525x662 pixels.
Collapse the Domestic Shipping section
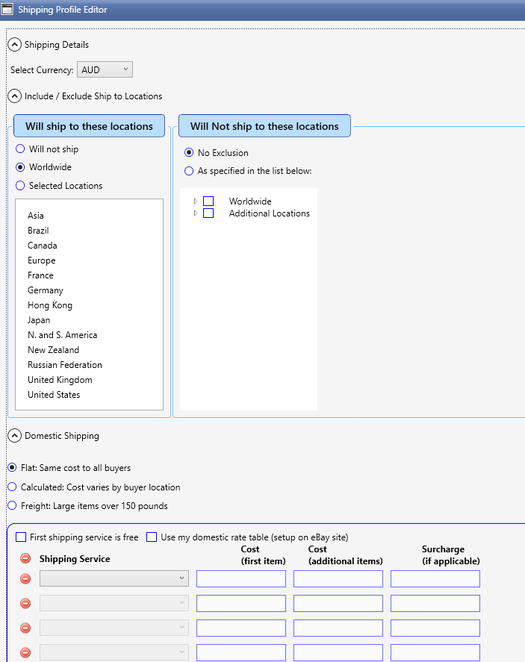click(x=15, y=436)
